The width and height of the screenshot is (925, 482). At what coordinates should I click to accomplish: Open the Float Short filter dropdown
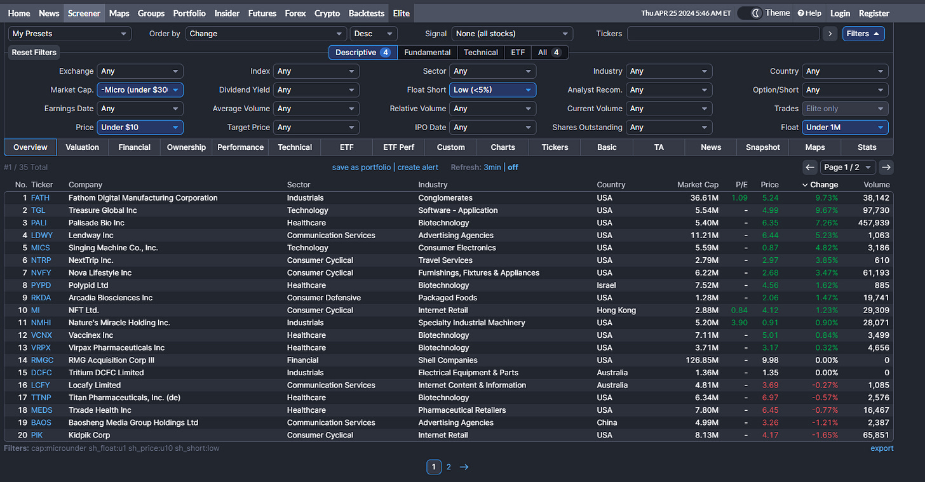point(492,90)
